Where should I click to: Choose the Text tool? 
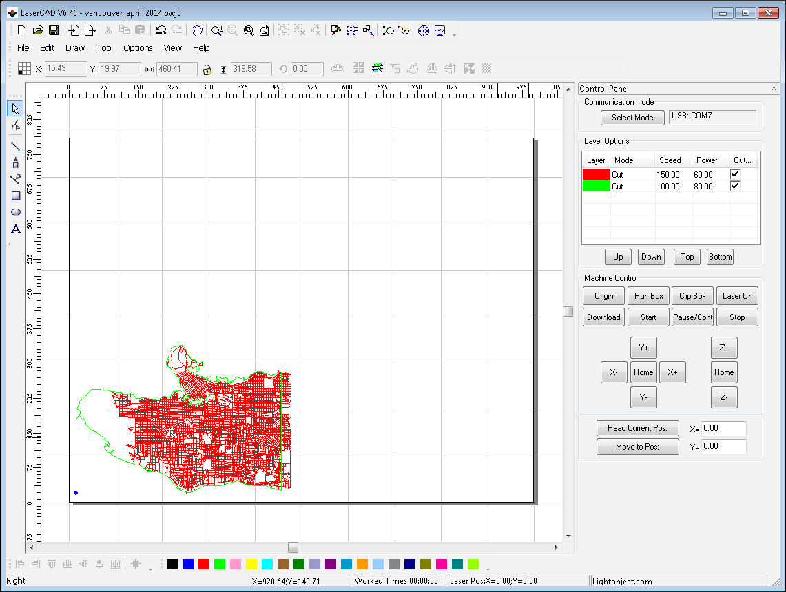pyautogui.click(x=15, y=229)
